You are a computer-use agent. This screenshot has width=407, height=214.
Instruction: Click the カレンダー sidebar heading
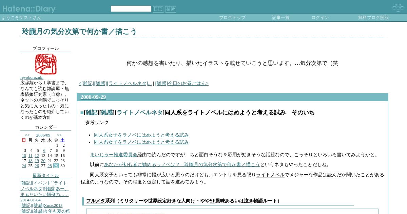pos(46,127)
